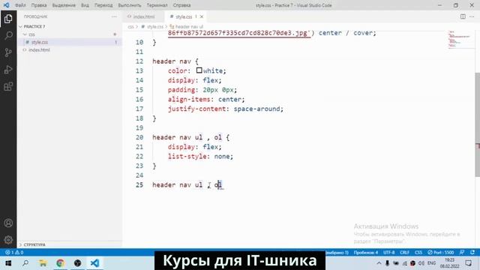
Task: Open Source Control view in activity bar
Action: tap(8, 52)
